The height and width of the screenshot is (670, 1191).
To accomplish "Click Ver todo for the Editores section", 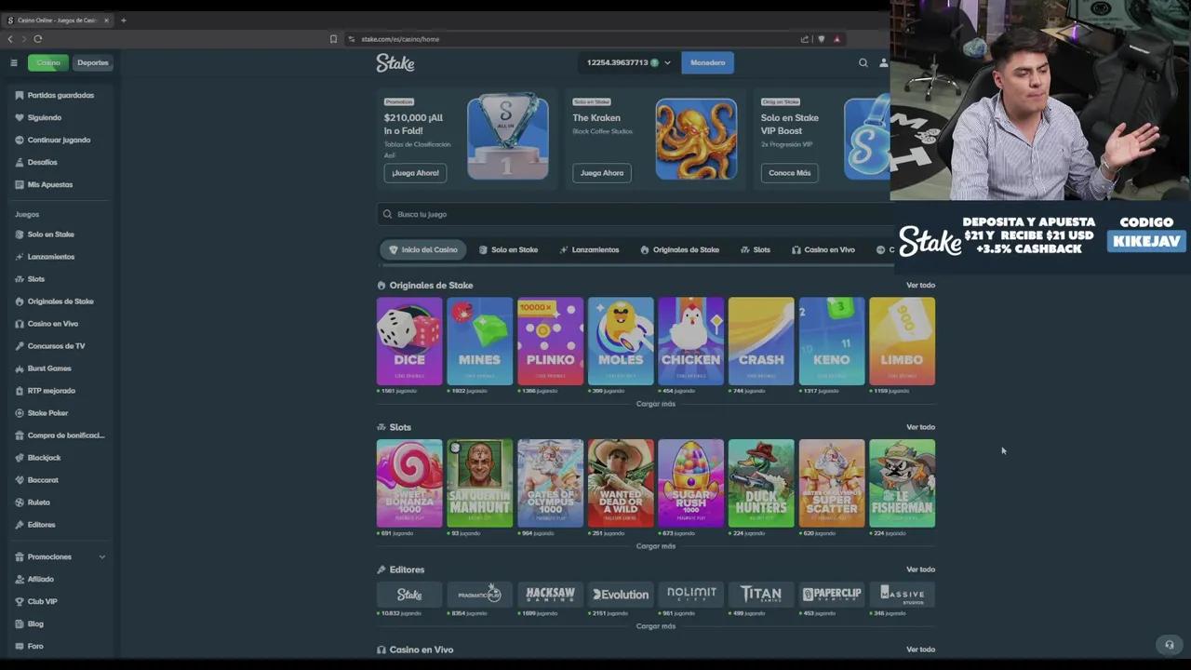I will [x=921, y=569].
